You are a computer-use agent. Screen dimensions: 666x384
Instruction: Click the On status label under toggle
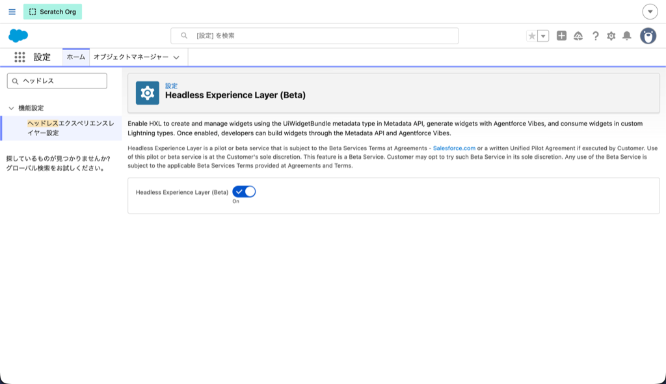pos(235,201)
